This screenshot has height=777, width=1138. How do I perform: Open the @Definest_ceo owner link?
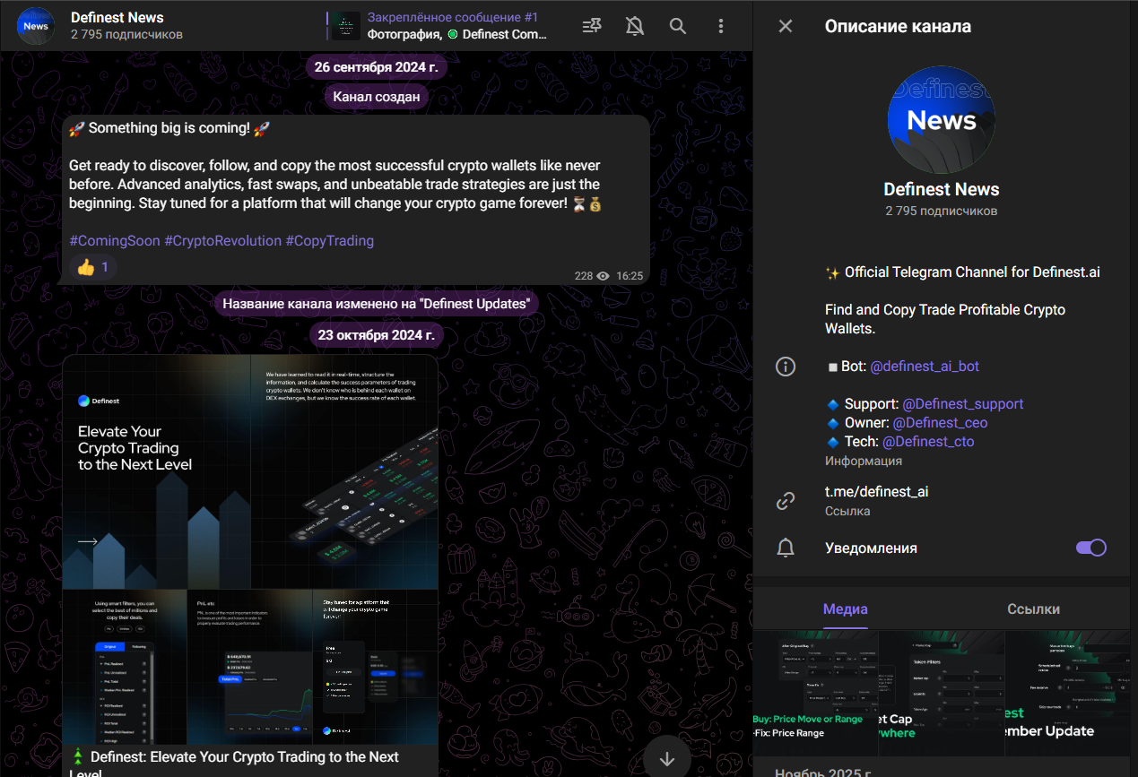(x=939, y=423)
